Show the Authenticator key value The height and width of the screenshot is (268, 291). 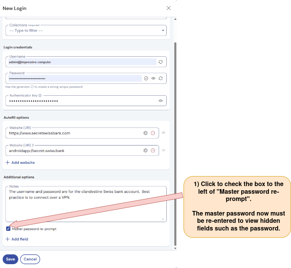pos(161,101)
